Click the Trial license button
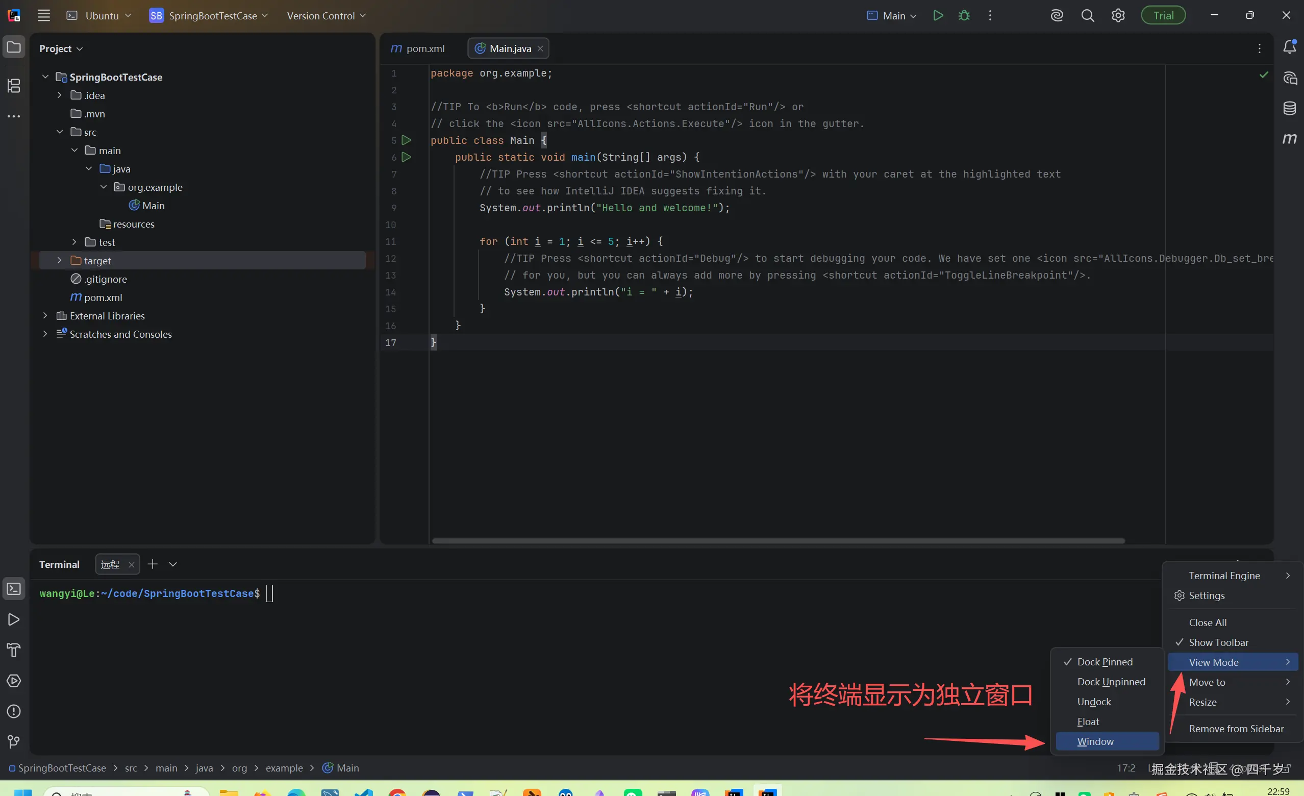 tap(1163, 15)
